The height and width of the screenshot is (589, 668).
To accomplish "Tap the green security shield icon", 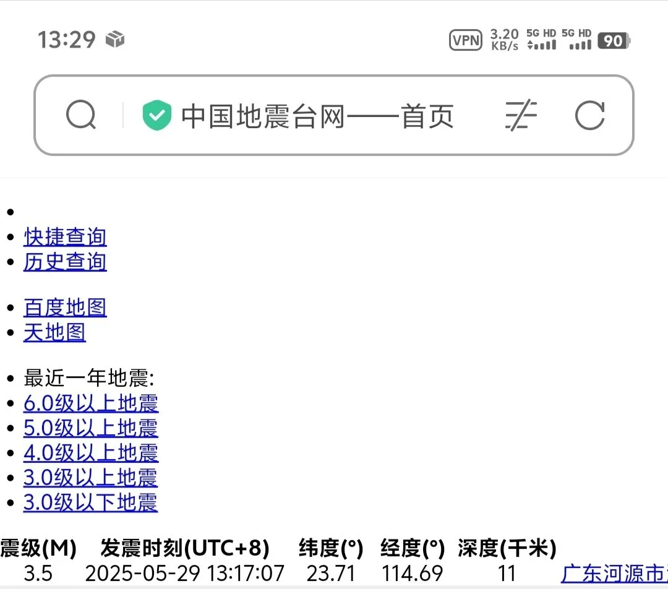I will pyautogui.click(x=157, y=116).
